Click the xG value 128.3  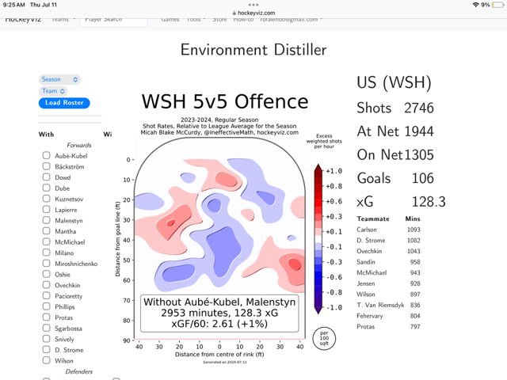pos(429,202)
